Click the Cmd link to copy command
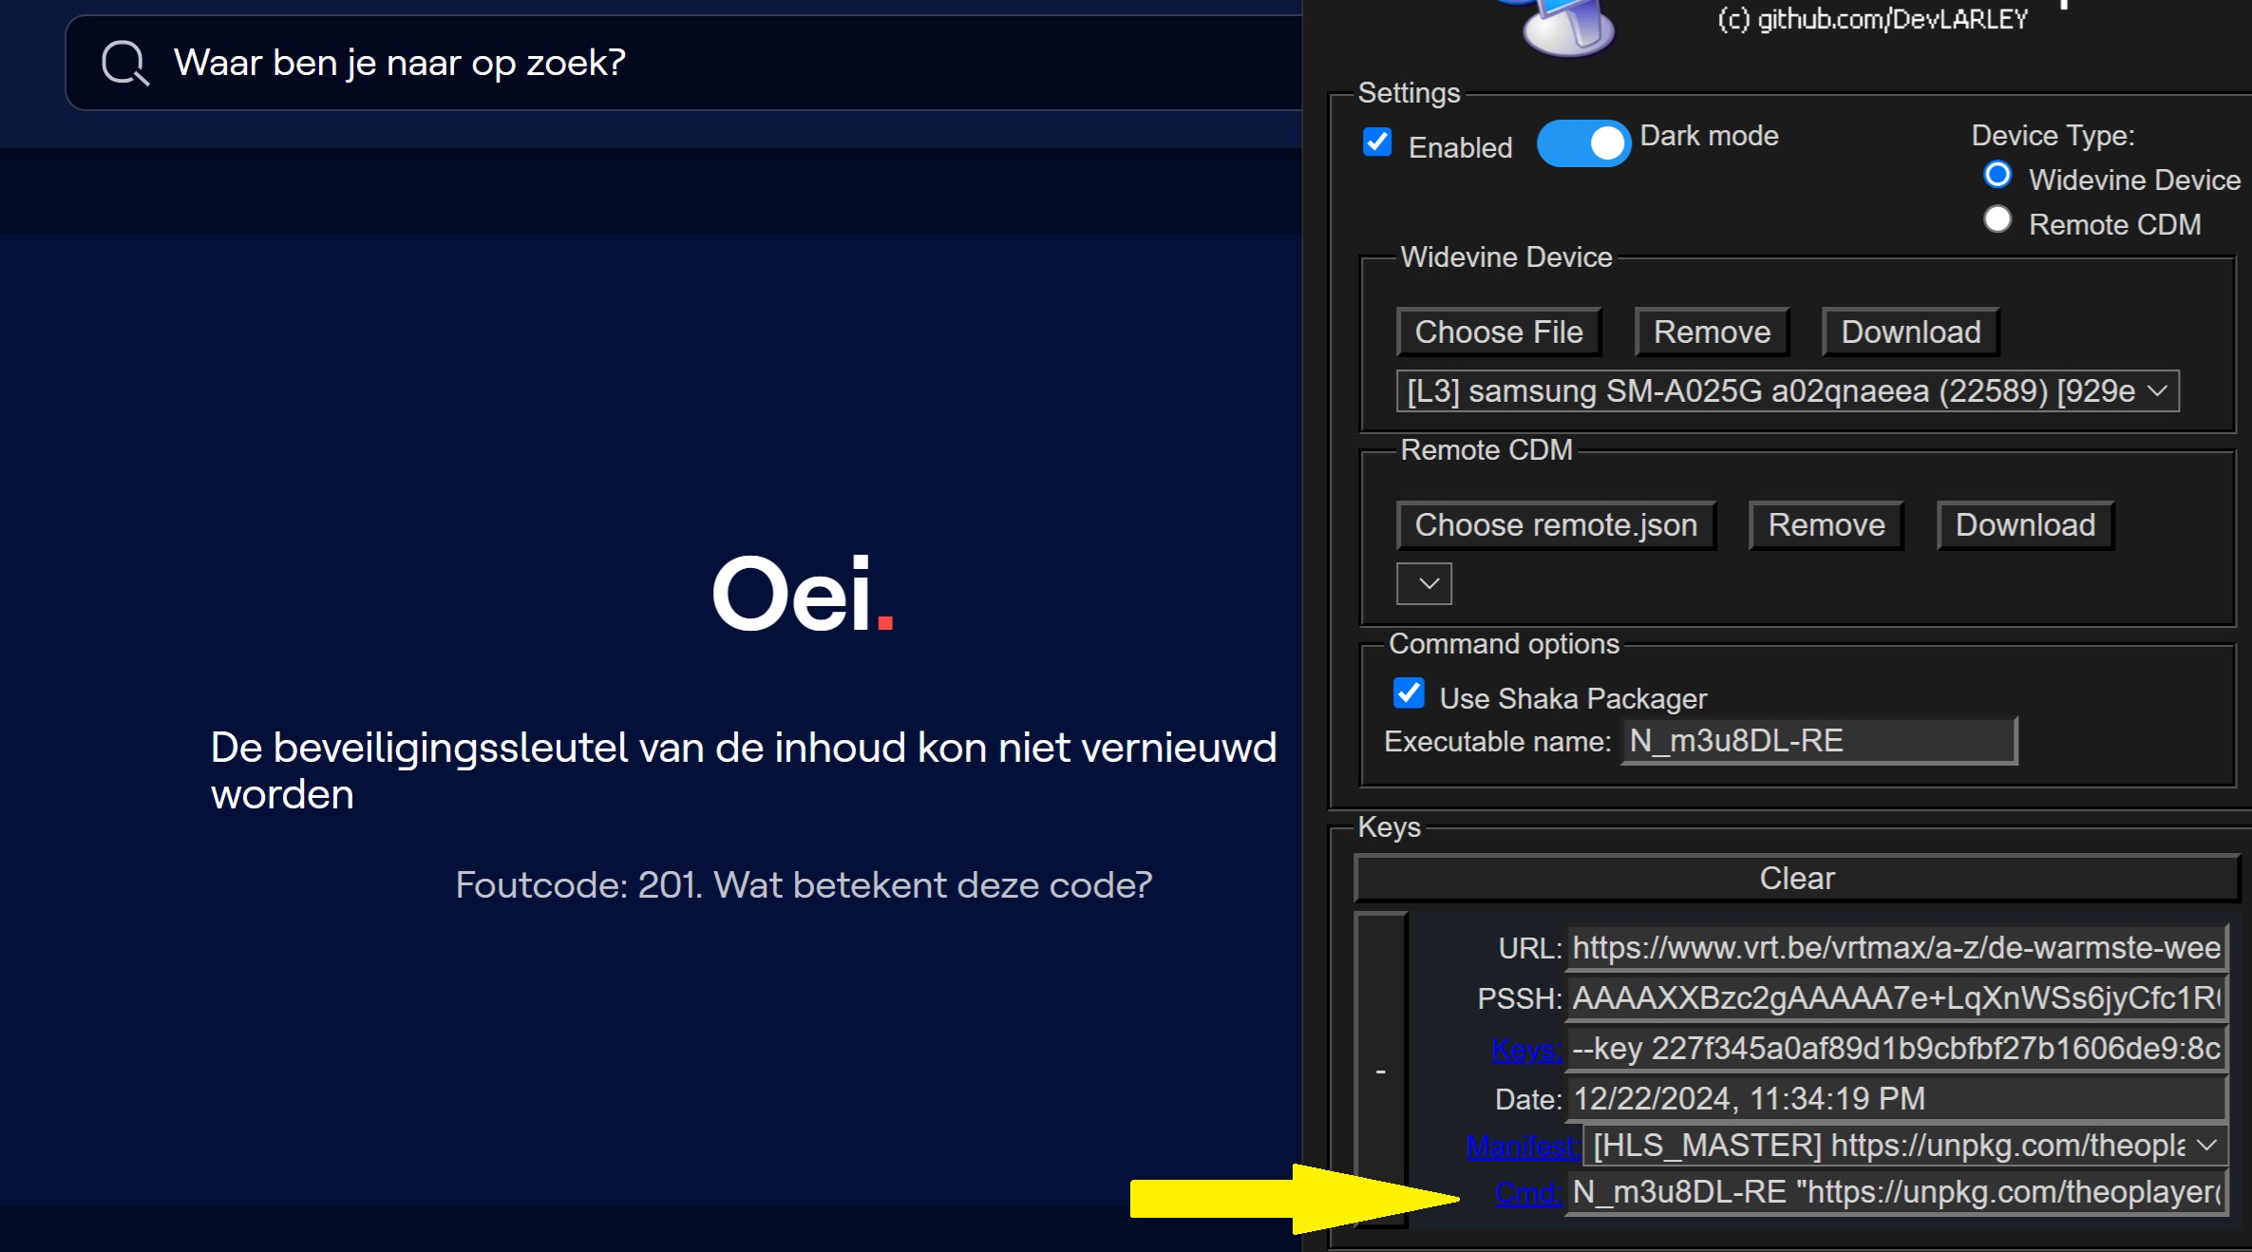The image size is (2252, 1252). [1526, 1193]
